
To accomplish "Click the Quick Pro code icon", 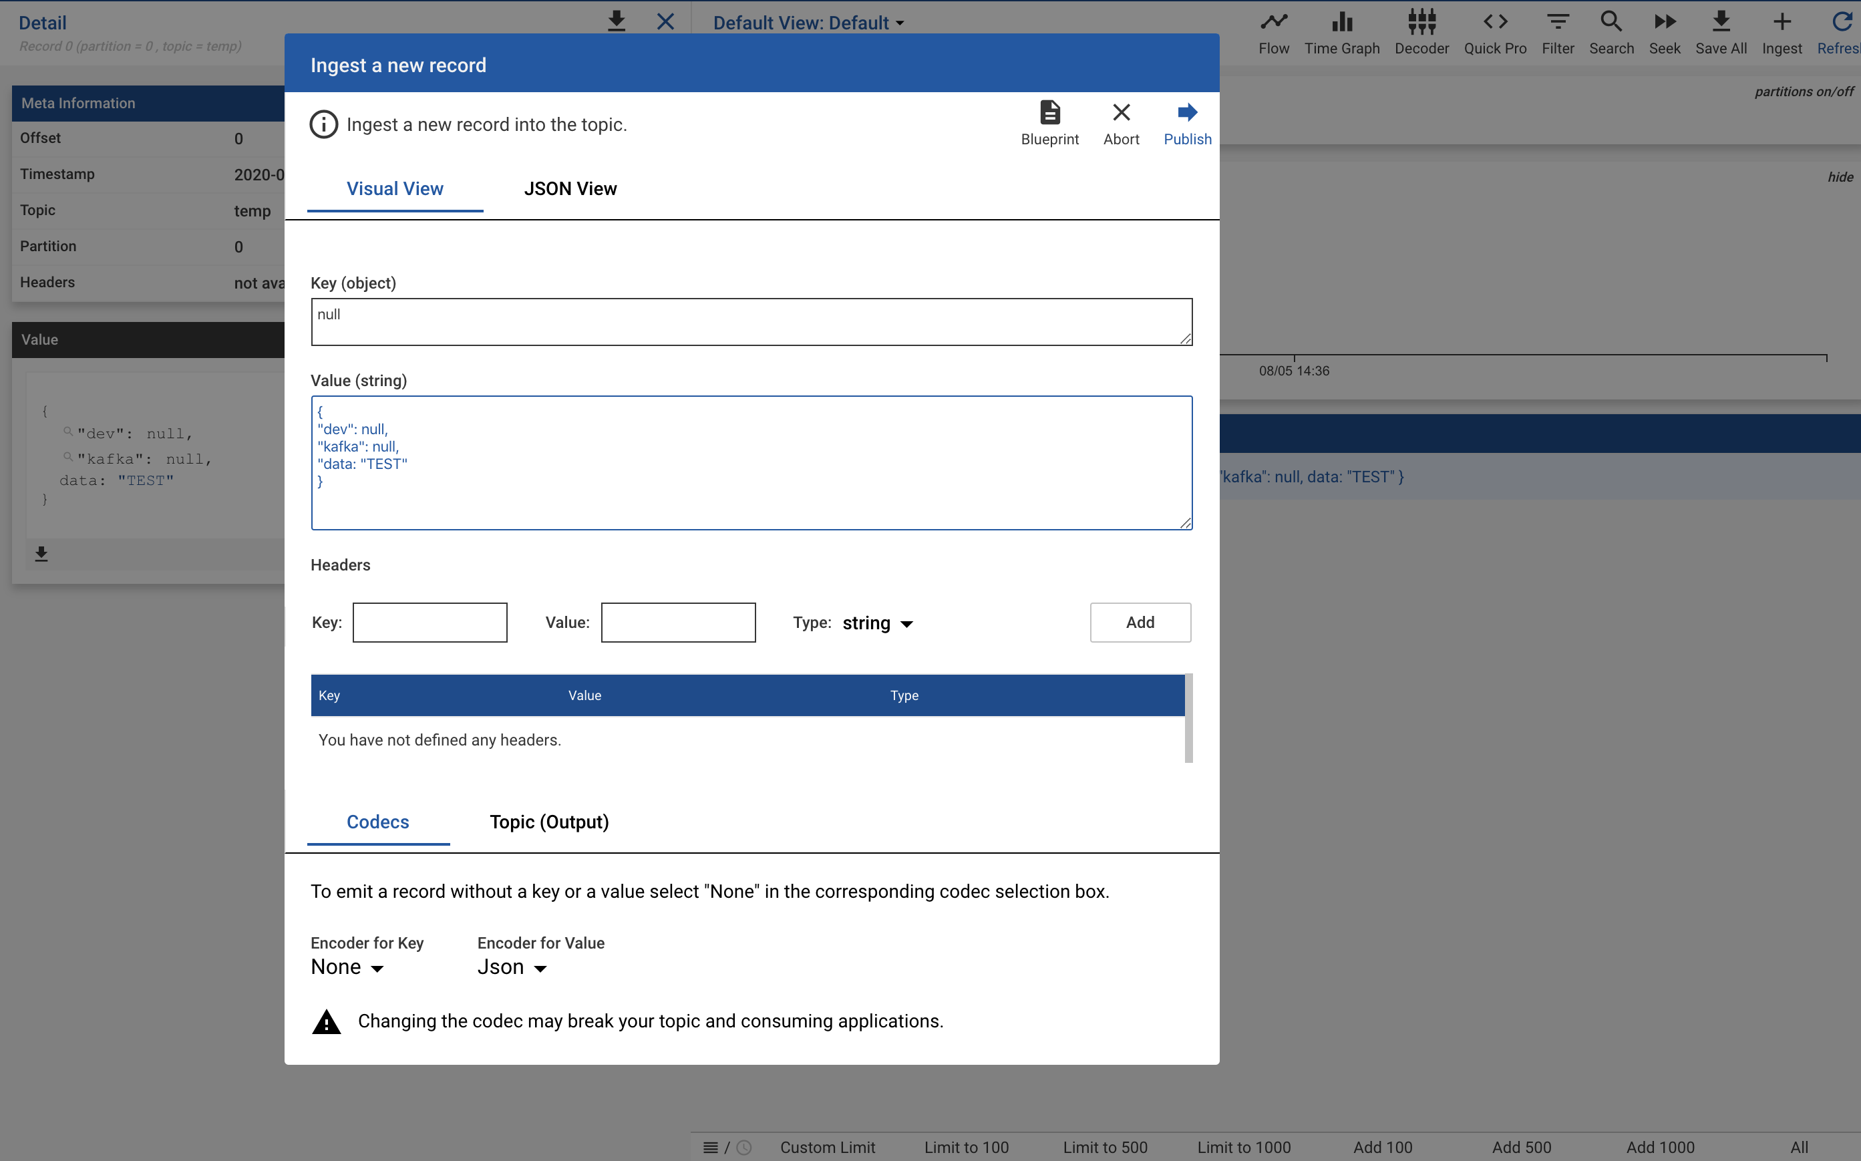I will tap(1495, 21).
